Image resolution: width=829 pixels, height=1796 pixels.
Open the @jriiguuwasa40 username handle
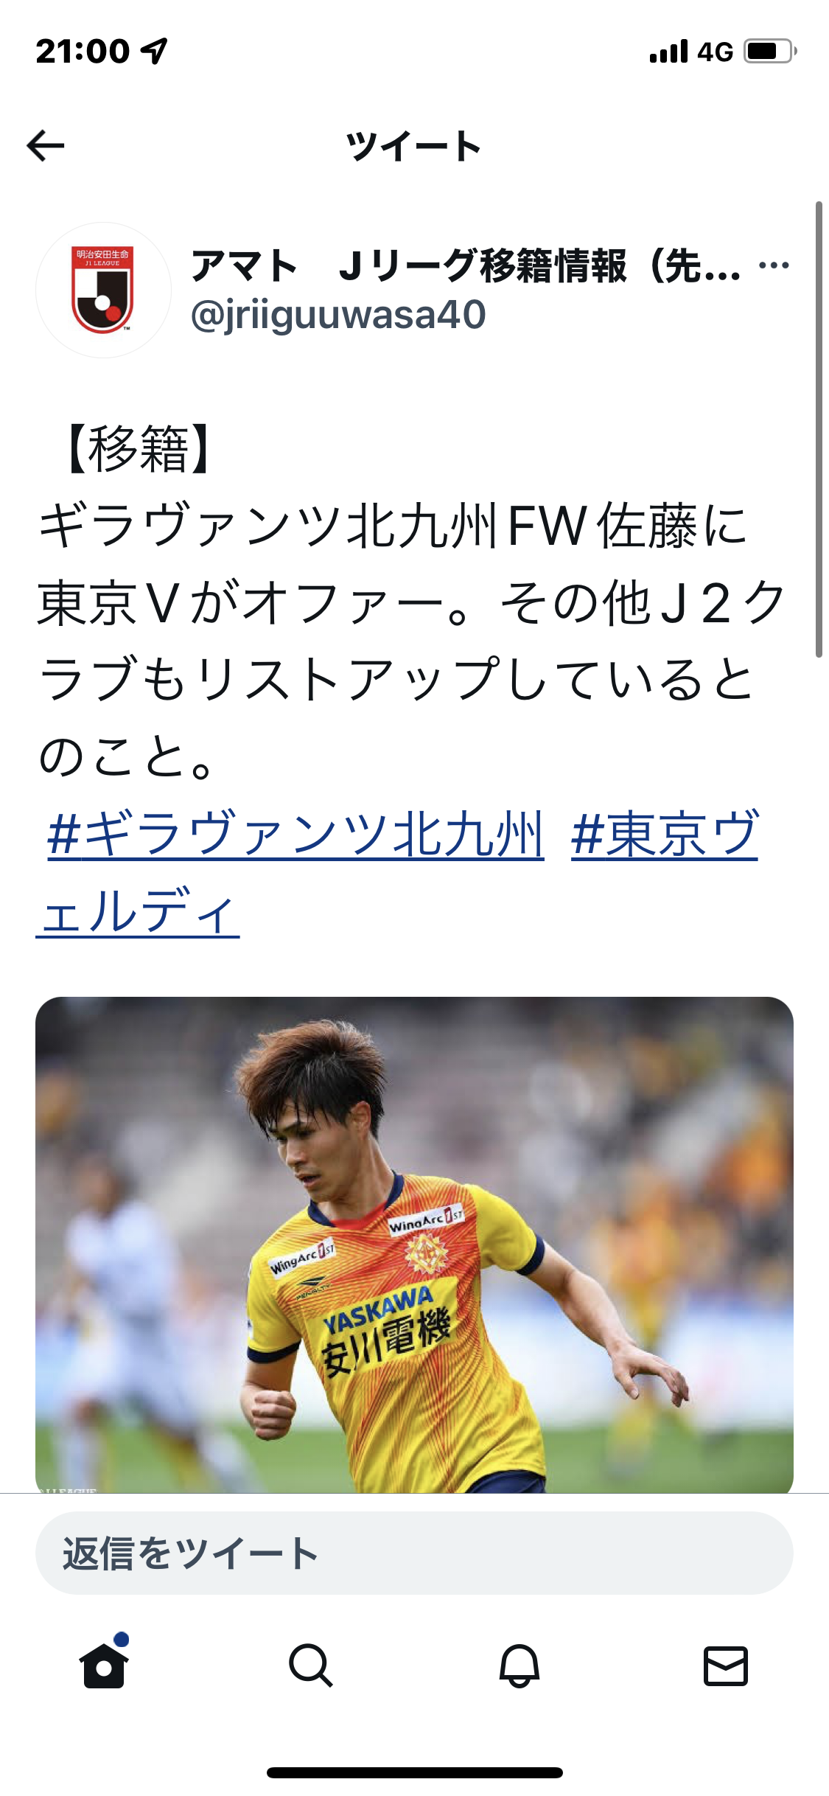[338, 315]
